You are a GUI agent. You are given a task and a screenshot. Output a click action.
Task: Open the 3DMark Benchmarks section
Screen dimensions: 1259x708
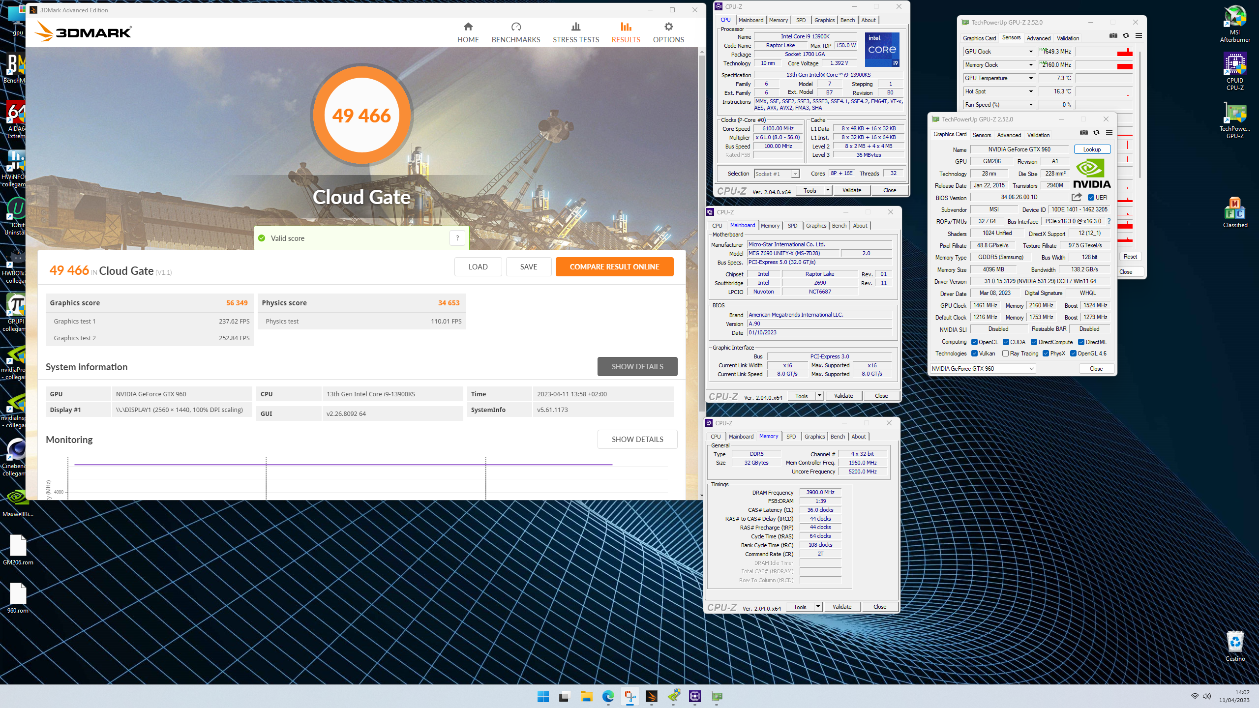pos(516,32)
